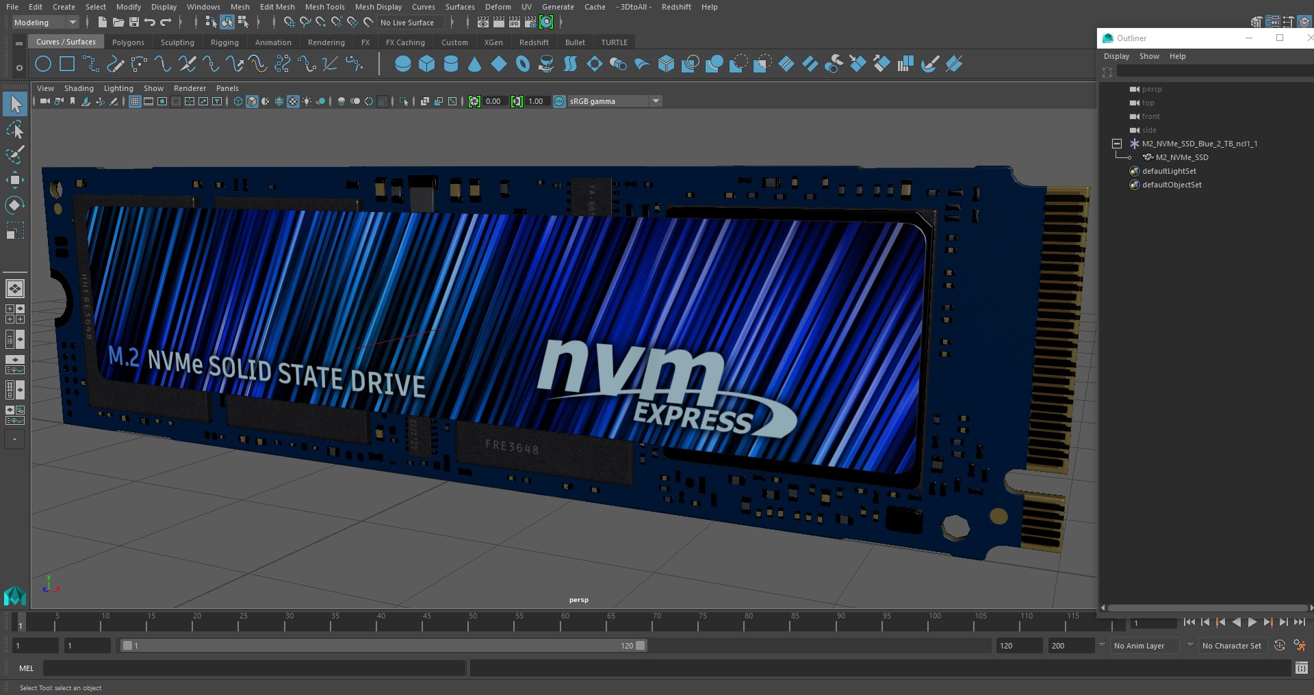Click the viewport gamma value field 1.00

[x=536, y=101]
